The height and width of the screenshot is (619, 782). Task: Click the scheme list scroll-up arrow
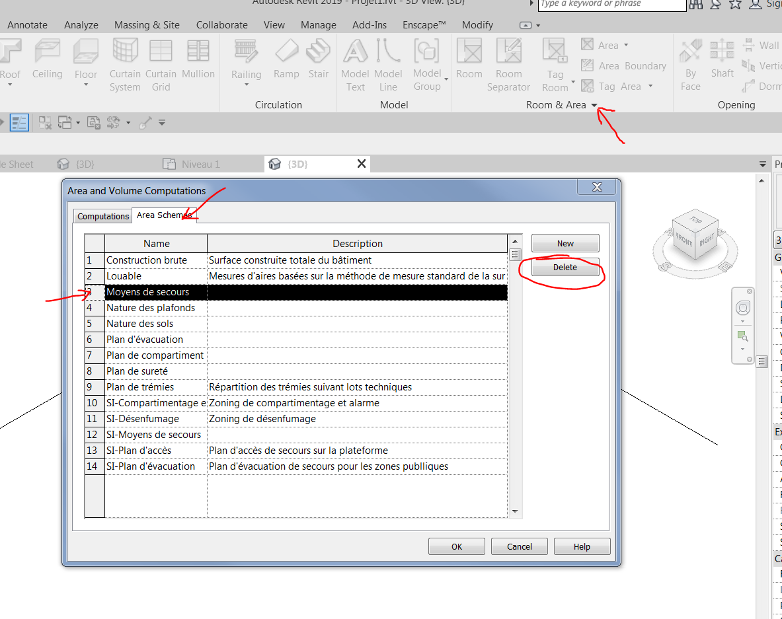click(x=515, y=241)
